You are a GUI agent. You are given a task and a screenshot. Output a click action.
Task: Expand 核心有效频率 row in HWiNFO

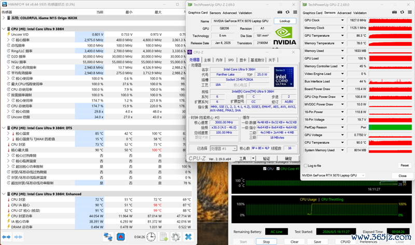pyautogui.click(x=8, y=67)
